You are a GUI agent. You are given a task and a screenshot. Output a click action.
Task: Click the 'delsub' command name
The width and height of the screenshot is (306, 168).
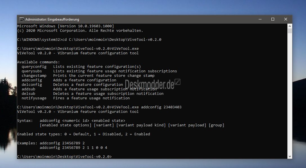28,94
